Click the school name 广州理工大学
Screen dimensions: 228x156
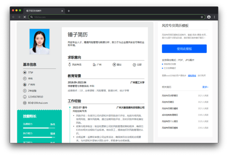(x=137, y=82)
